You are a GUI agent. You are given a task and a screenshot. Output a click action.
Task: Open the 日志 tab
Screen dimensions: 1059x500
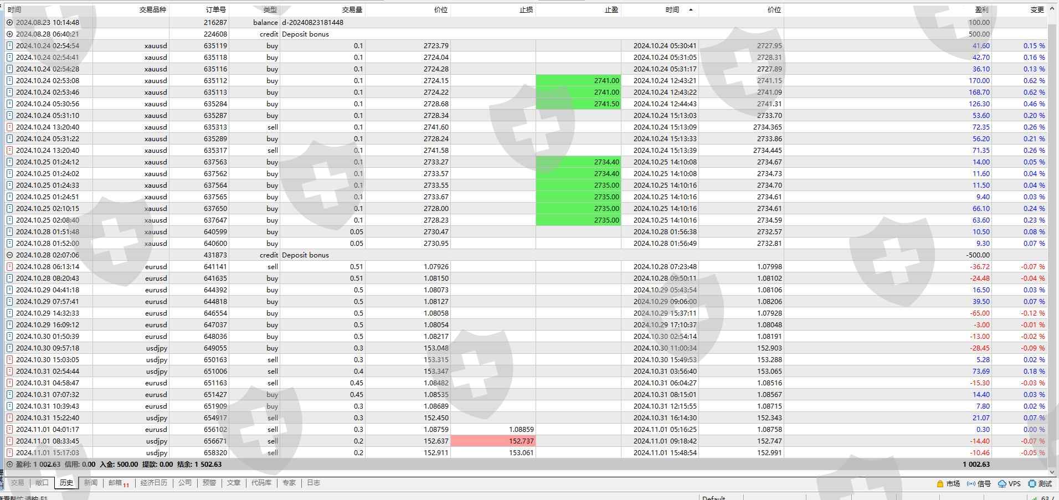tap(313, 483)
